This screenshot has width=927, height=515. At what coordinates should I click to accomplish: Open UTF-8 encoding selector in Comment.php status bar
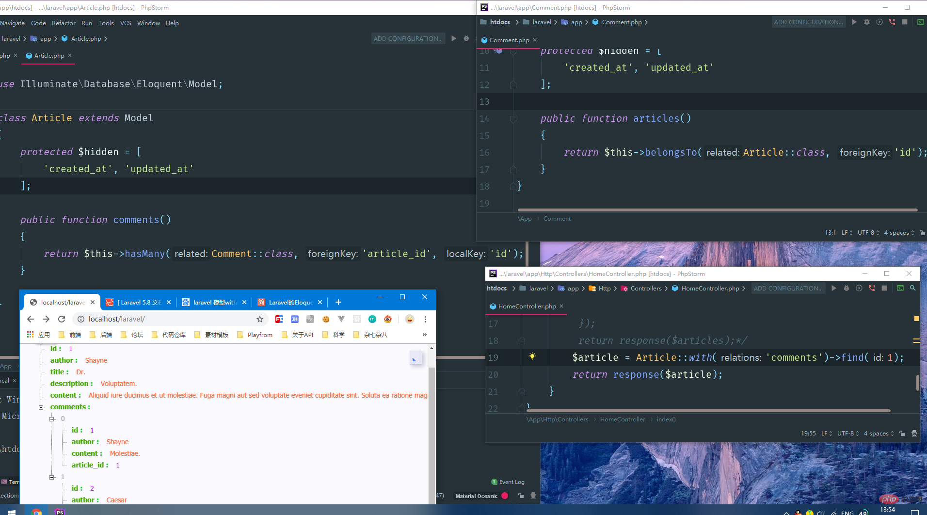click(x=868, y=233)
